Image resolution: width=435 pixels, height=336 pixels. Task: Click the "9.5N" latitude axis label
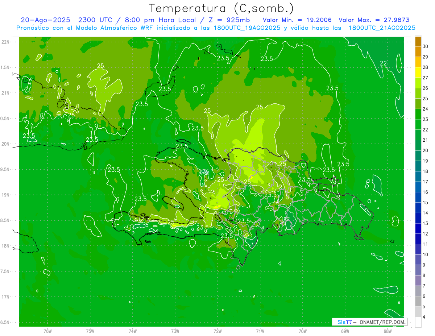click(5, 169)
